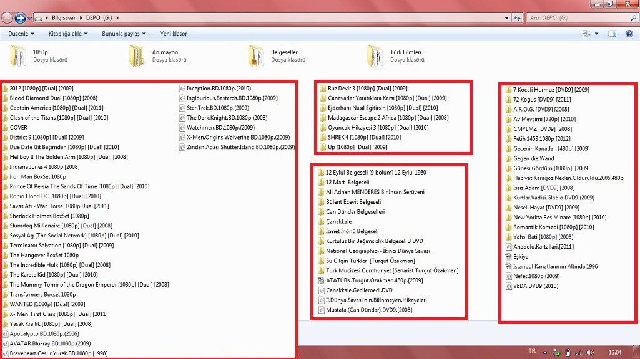Select Madagascar Escape 2 Africa folder
640x359 pixels.
pyautogui.click(x=384, y=118)
